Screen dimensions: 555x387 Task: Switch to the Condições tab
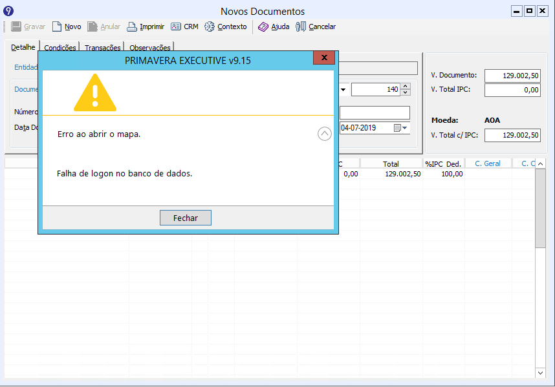tap(60, 48)
